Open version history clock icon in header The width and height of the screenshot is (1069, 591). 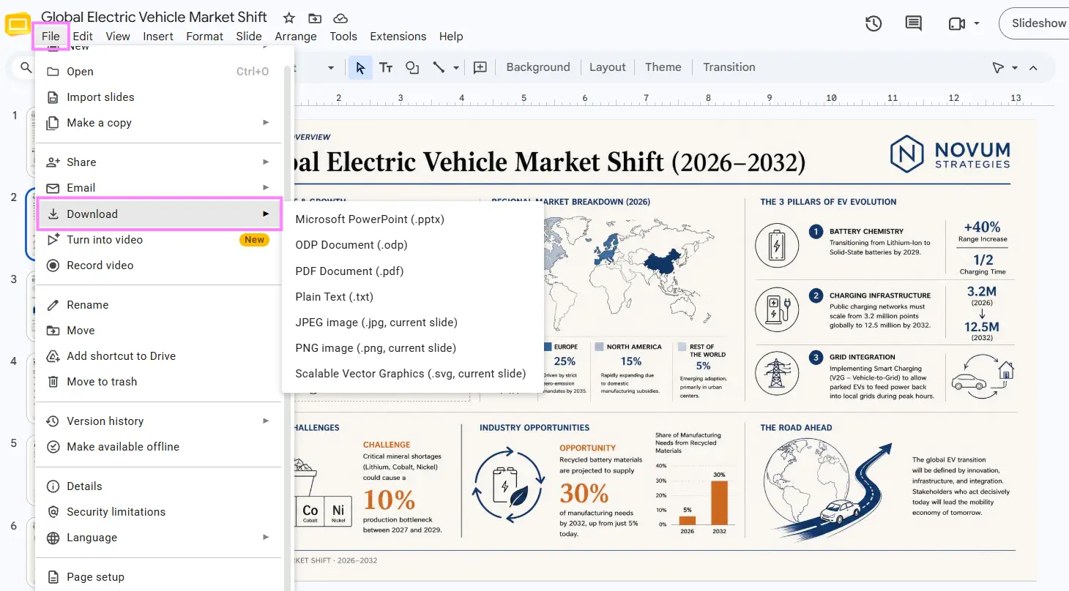coord(874,23)
